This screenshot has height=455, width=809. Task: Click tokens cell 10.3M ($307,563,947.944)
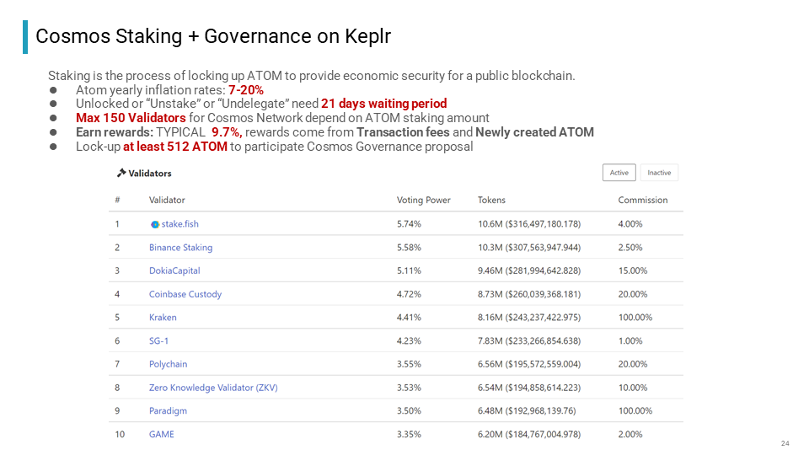pos(529,248)
